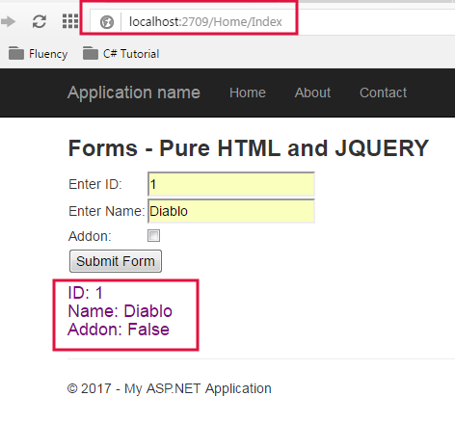The height and width of the screenshot is (423, 455).
Task: Open the apps grid icon
Action: 70,21
